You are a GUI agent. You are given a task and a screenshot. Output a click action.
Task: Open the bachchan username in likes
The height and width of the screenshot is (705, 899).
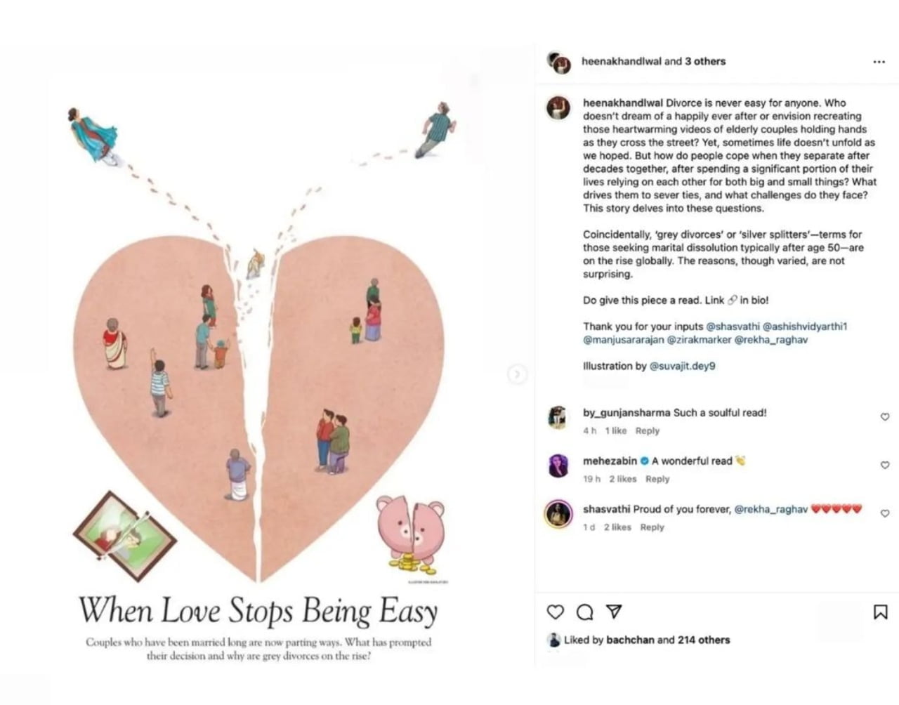pos(630,640)
